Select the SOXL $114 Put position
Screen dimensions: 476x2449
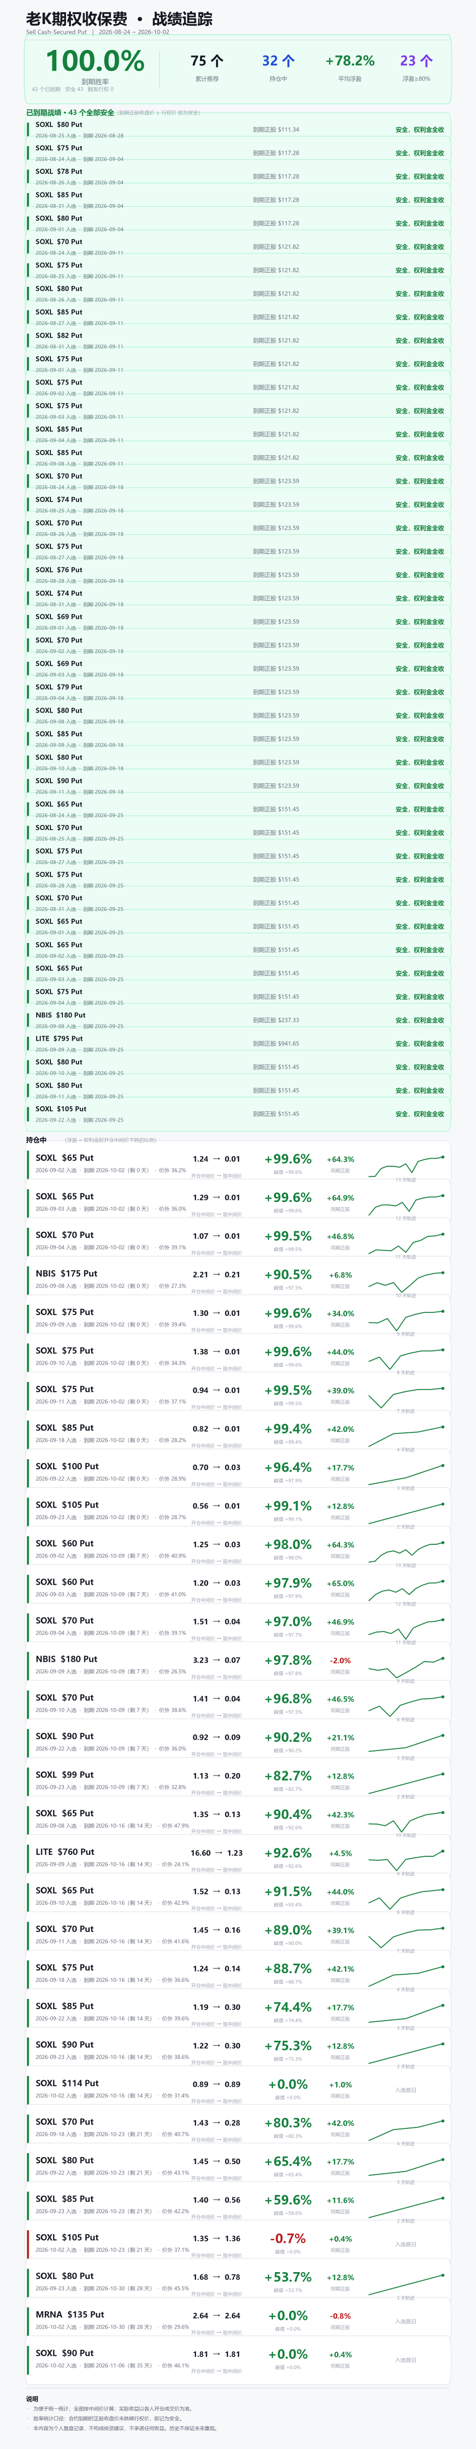pos(238,2089)
